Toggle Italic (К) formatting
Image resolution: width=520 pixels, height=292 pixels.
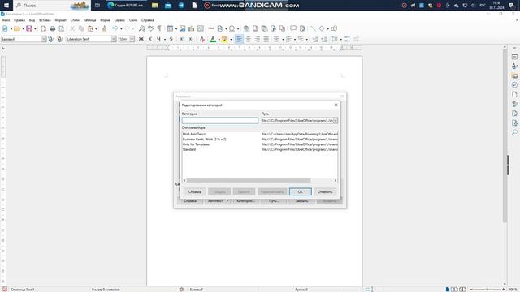click(x=149, y=39)
